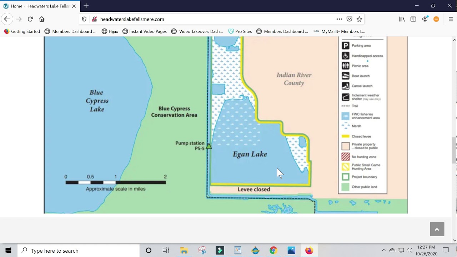Viewport: 457px width, 257px height.
Task: Click the Inclement weather shelter legend icon
Action: click(x=346, y=97)
